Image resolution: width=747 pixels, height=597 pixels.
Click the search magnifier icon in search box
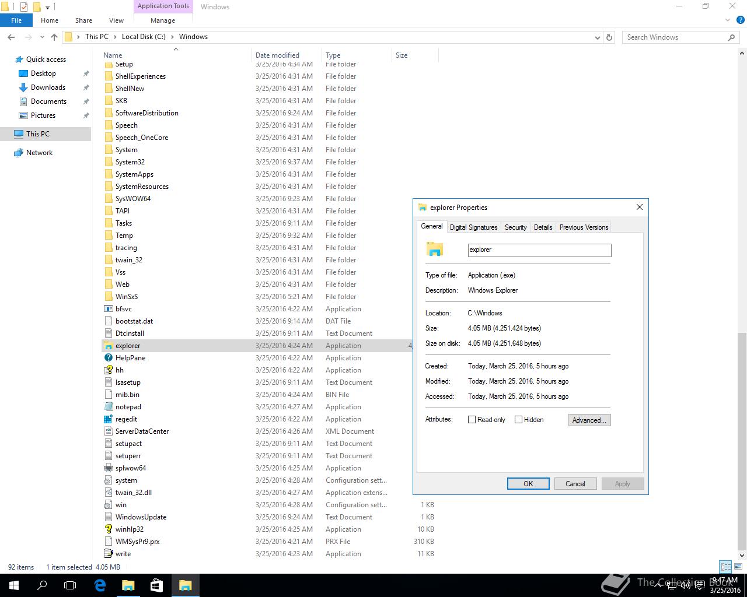(731, 37)
